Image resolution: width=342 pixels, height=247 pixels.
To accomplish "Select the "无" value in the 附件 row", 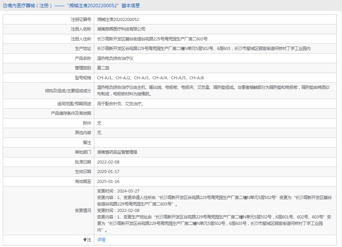I will point(99,123).
